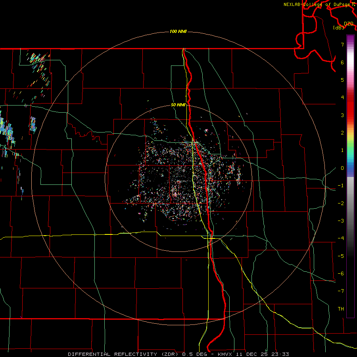Pick the gray band near -2 dB on color bar
This screenshot has height=357, width=357.
tap(350, 203)
